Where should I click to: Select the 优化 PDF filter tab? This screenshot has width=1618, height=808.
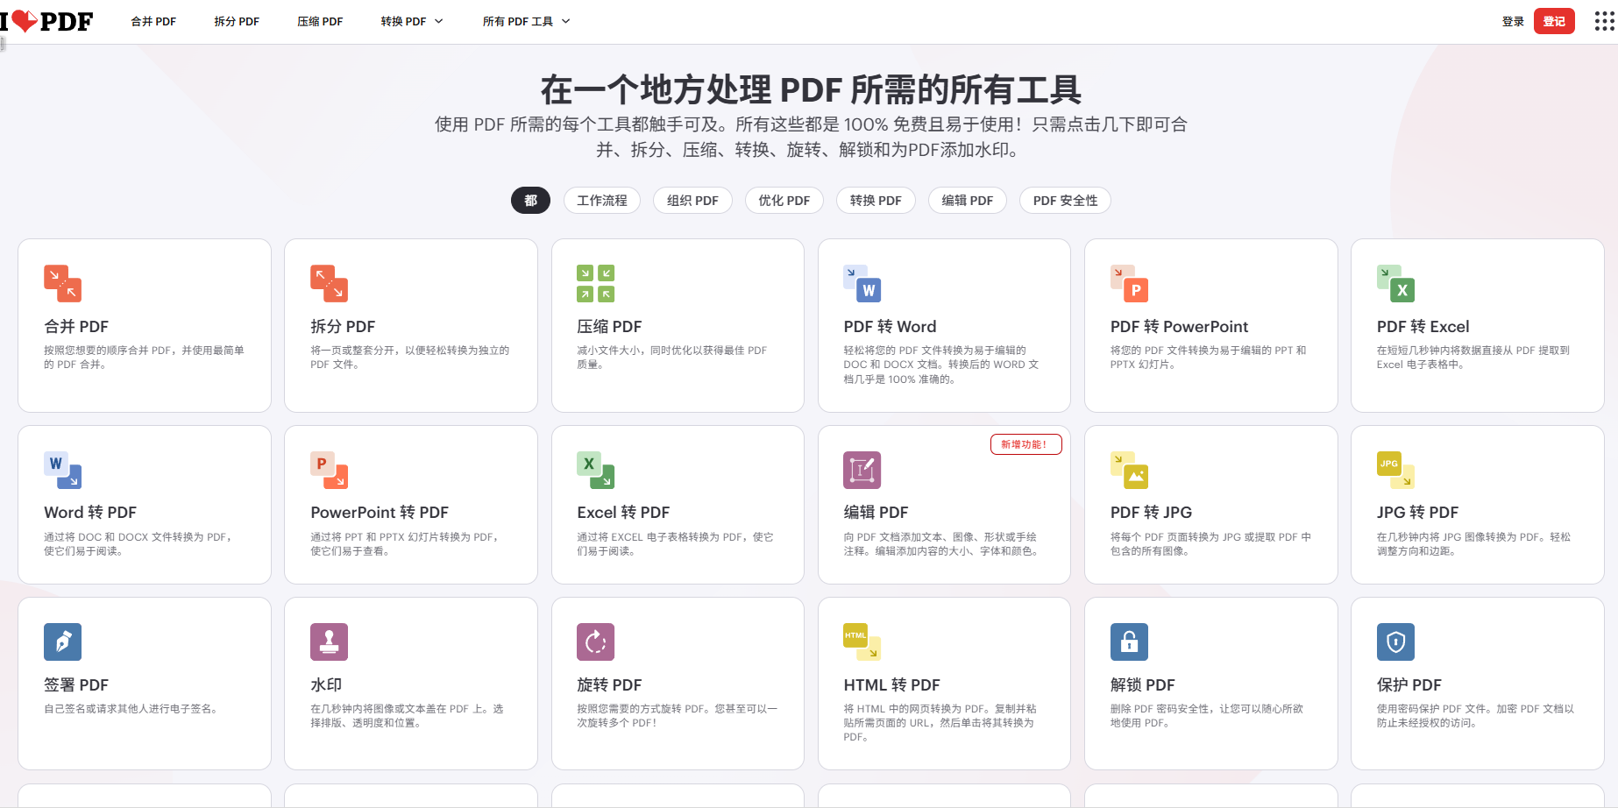coord(784,201)
